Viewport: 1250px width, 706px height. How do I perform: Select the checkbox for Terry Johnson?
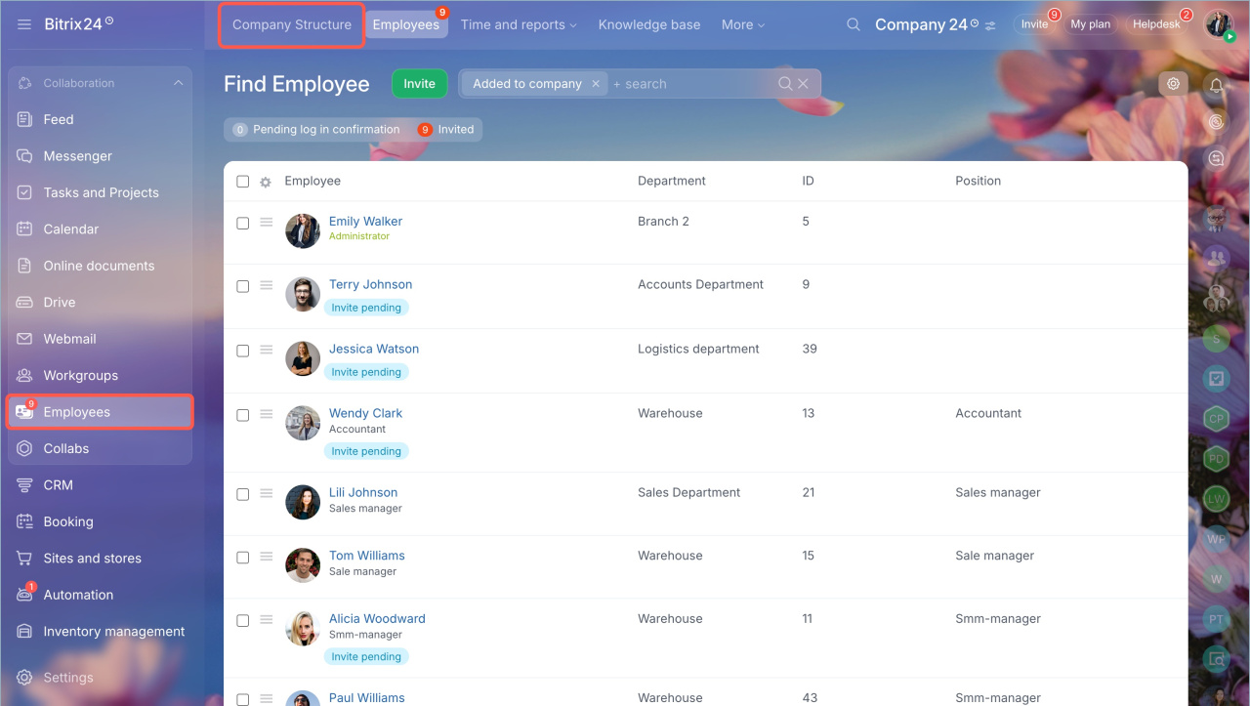243,286
